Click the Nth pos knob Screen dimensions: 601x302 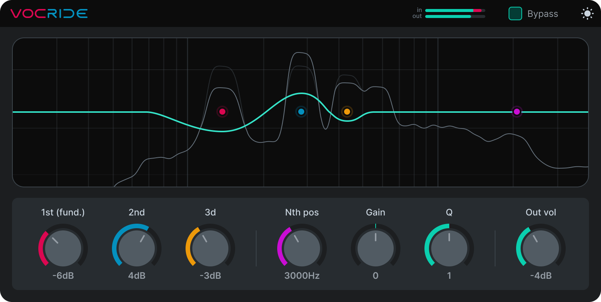point(302,248)
